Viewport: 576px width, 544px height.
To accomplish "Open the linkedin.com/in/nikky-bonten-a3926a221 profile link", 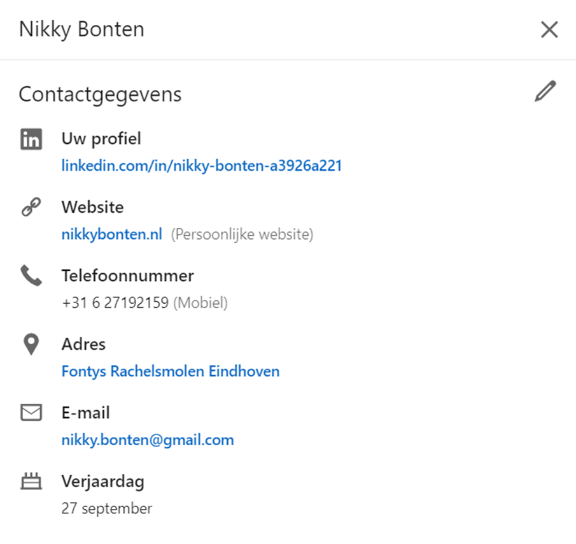I will (202, 166).
